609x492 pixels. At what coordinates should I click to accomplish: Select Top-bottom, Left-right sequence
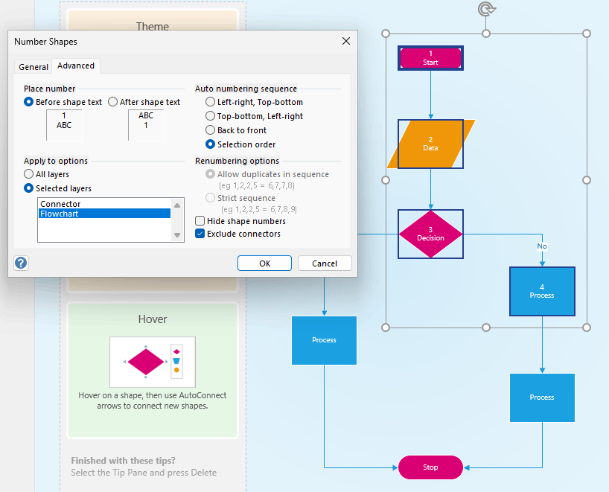pos(255,116)
